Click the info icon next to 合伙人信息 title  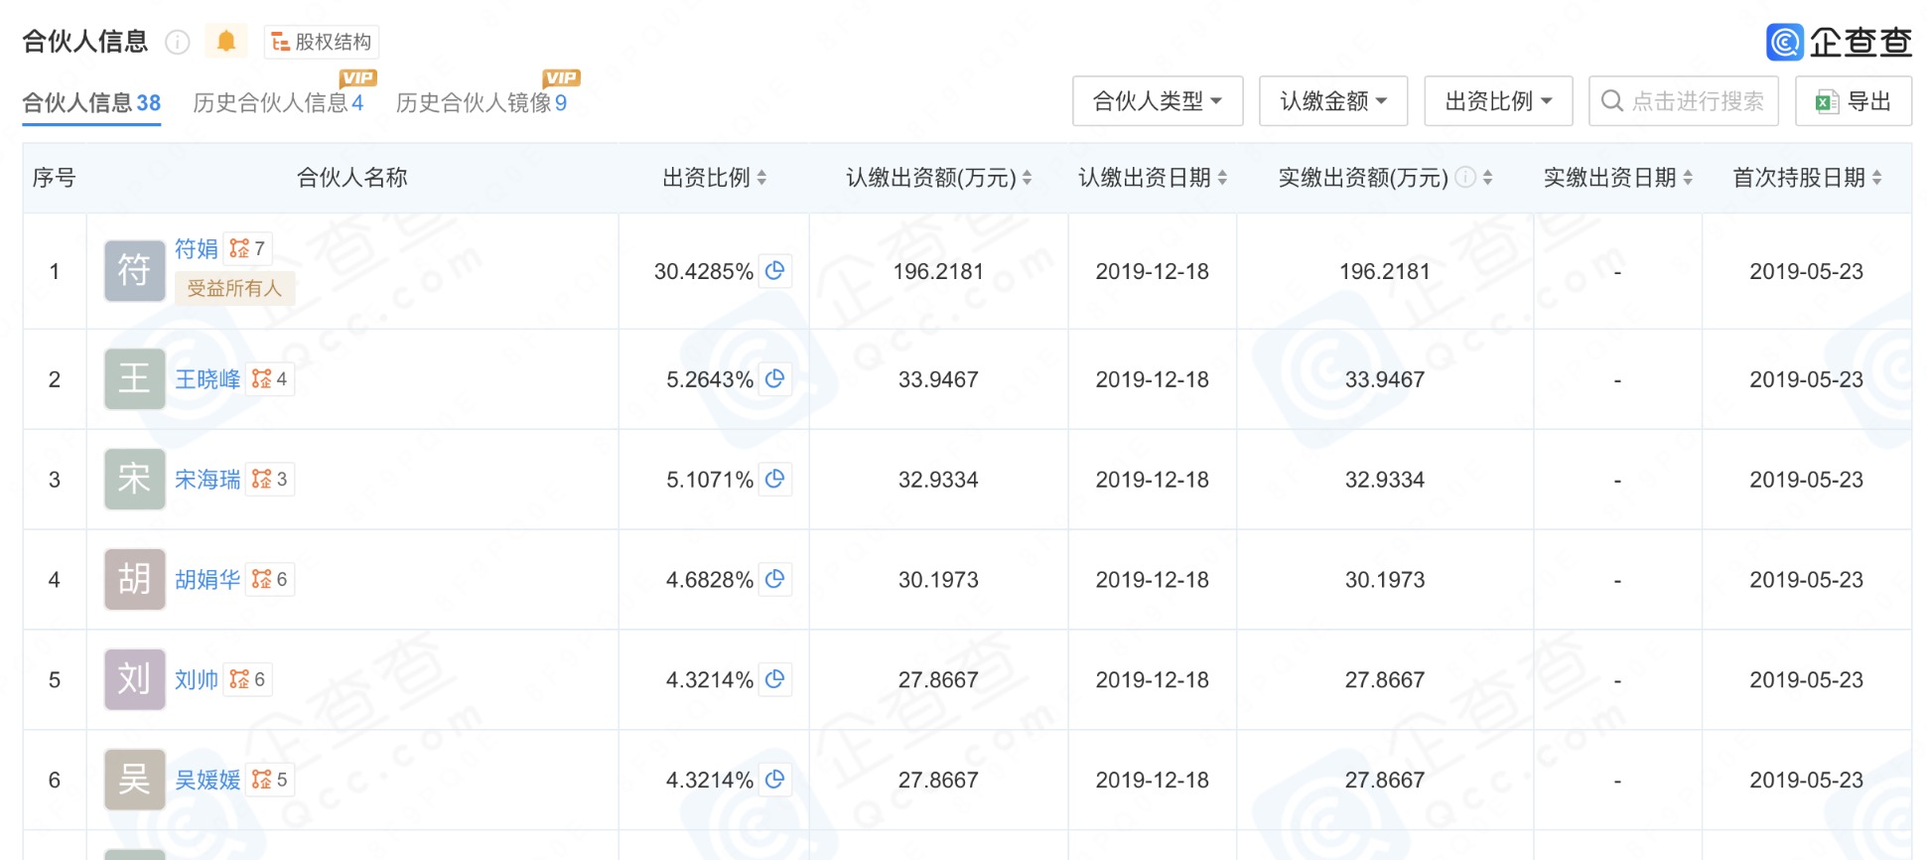[178, 42]
